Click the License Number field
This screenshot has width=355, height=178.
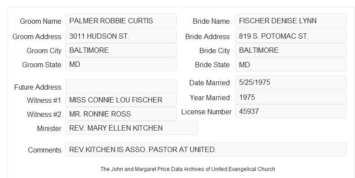(291, 111)
